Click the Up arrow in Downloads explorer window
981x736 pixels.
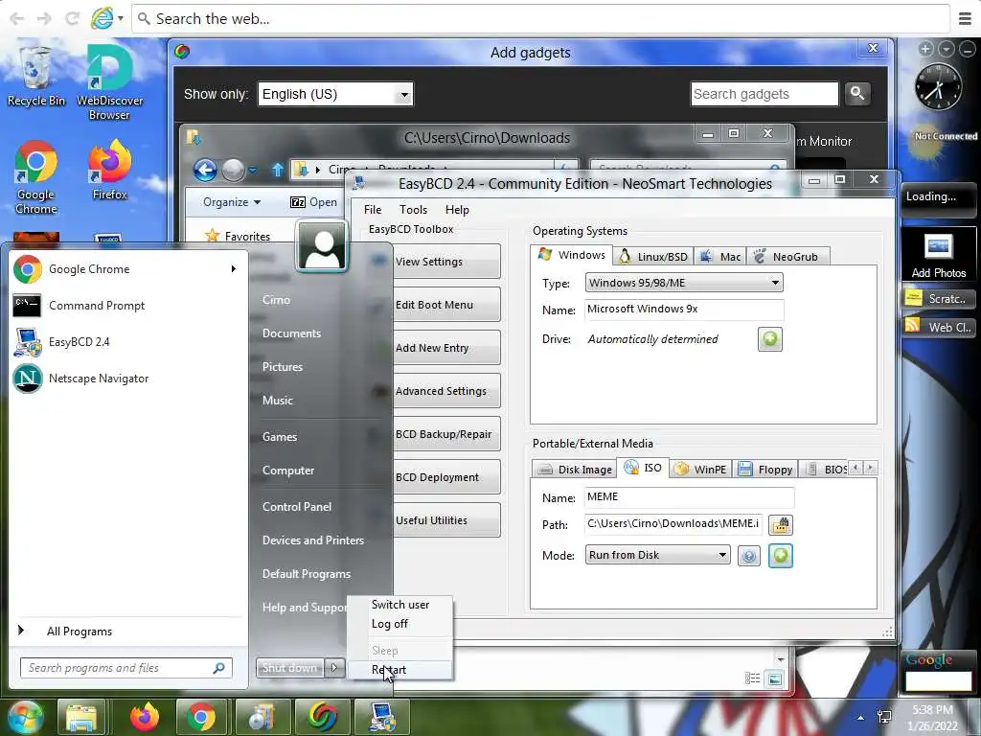(278, 170)
